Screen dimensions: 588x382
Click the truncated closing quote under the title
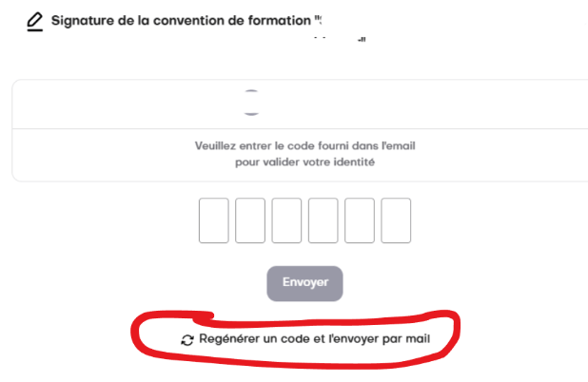362,40
